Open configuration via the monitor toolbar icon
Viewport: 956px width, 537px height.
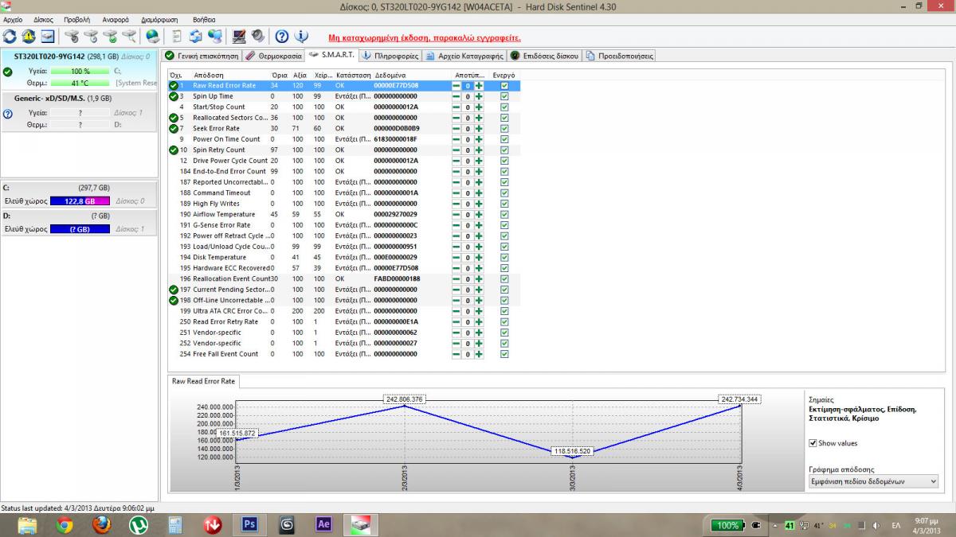(x=238, y=36)
